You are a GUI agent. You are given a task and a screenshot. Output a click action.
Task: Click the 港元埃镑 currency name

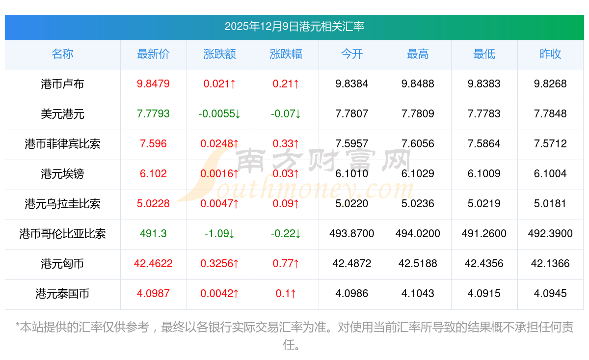(x=62, y=174)
